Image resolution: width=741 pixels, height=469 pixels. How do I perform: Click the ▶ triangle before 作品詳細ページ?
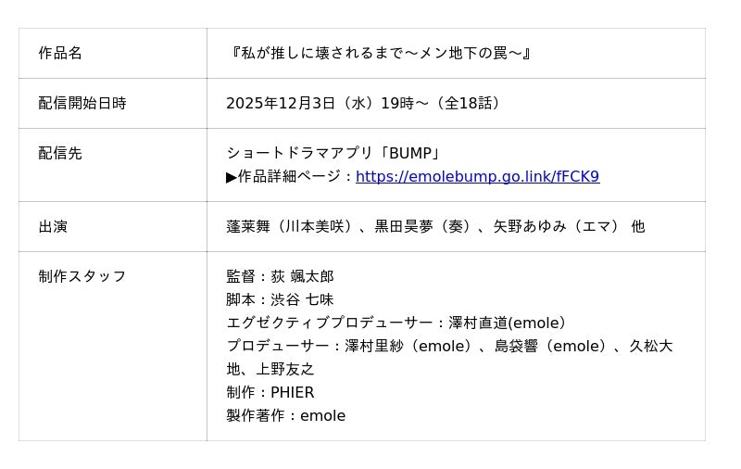point(232,176)
